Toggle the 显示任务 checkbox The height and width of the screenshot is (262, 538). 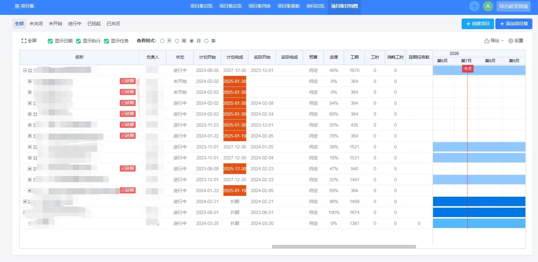point(106,41)
